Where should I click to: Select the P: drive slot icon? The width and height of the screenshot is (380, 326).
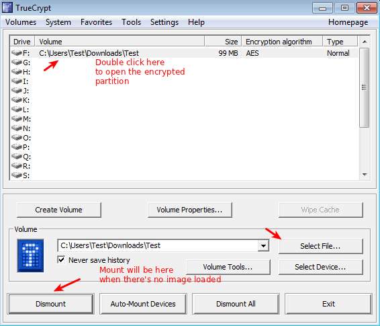[17, 147]
